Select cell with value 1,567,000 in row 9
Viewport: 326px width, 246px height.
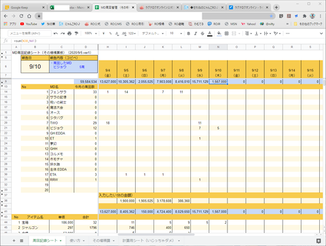click(218, 82)
